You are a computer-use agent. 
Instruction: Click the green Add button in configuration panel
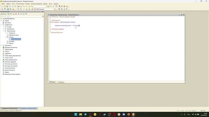tap(8, 14)
